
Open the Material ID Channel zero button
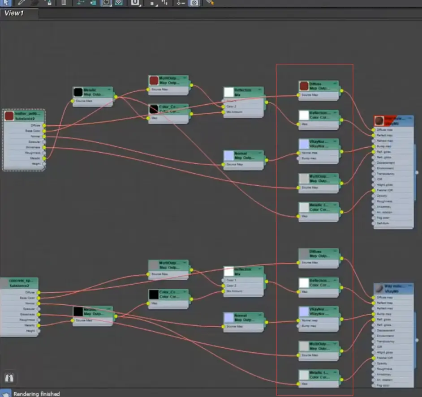click(135, 3)
